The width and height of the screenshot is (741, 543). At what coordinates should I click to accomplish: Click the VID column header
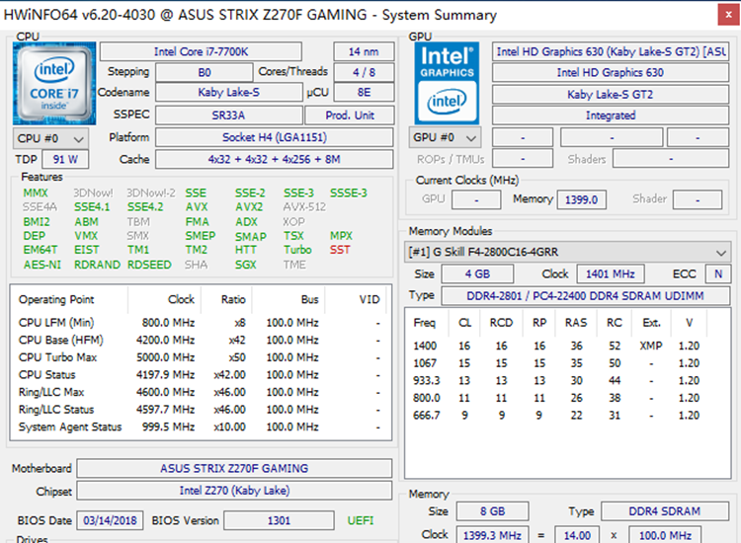point(370,299)
